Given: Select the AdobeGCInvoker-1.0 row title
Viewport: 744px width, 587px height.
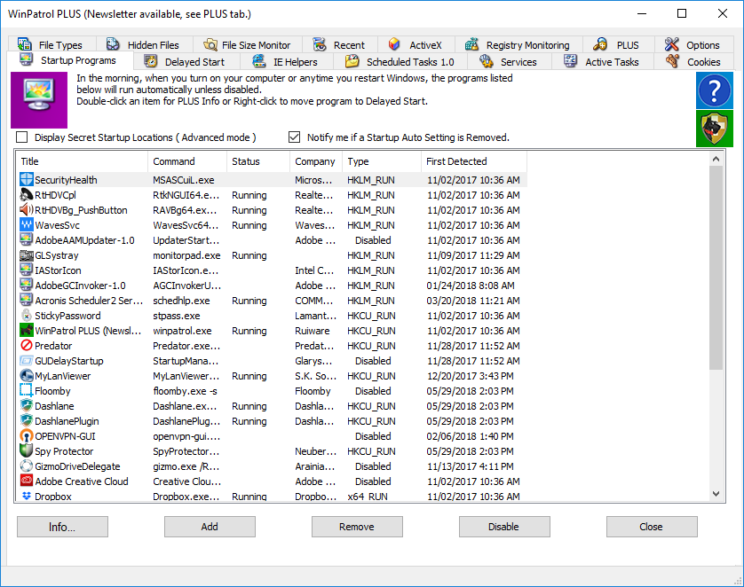Looking at the screenshot, I should click(80, 286).
